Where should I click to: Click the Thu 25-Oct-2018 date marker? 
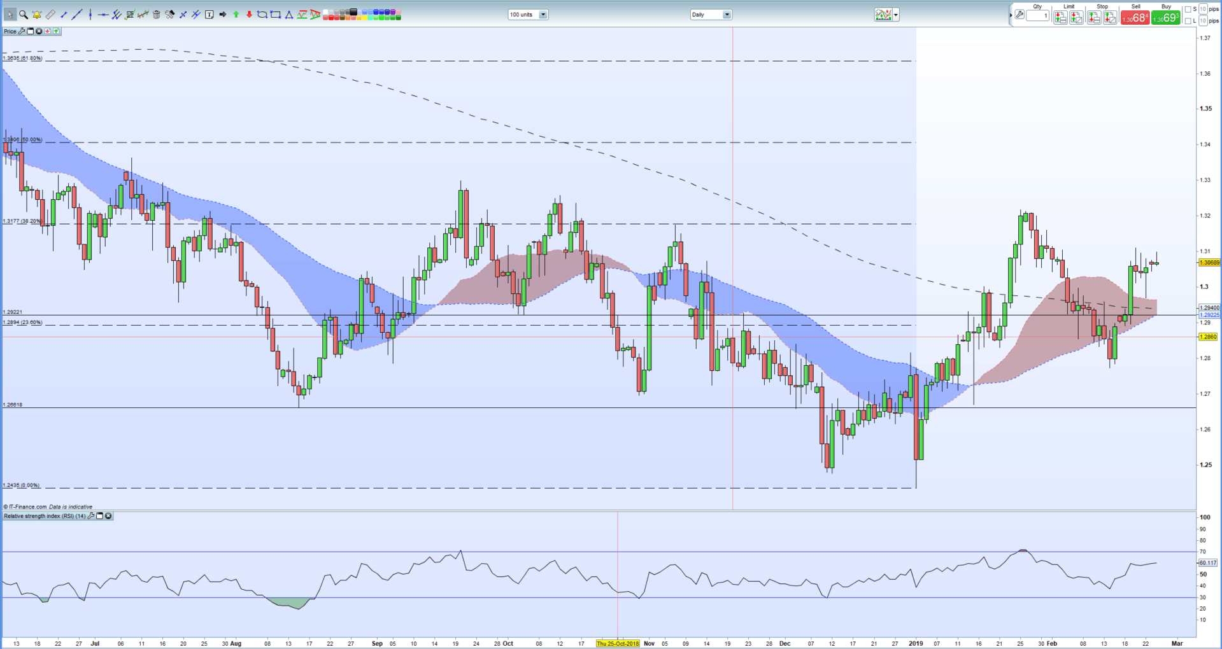618,643
